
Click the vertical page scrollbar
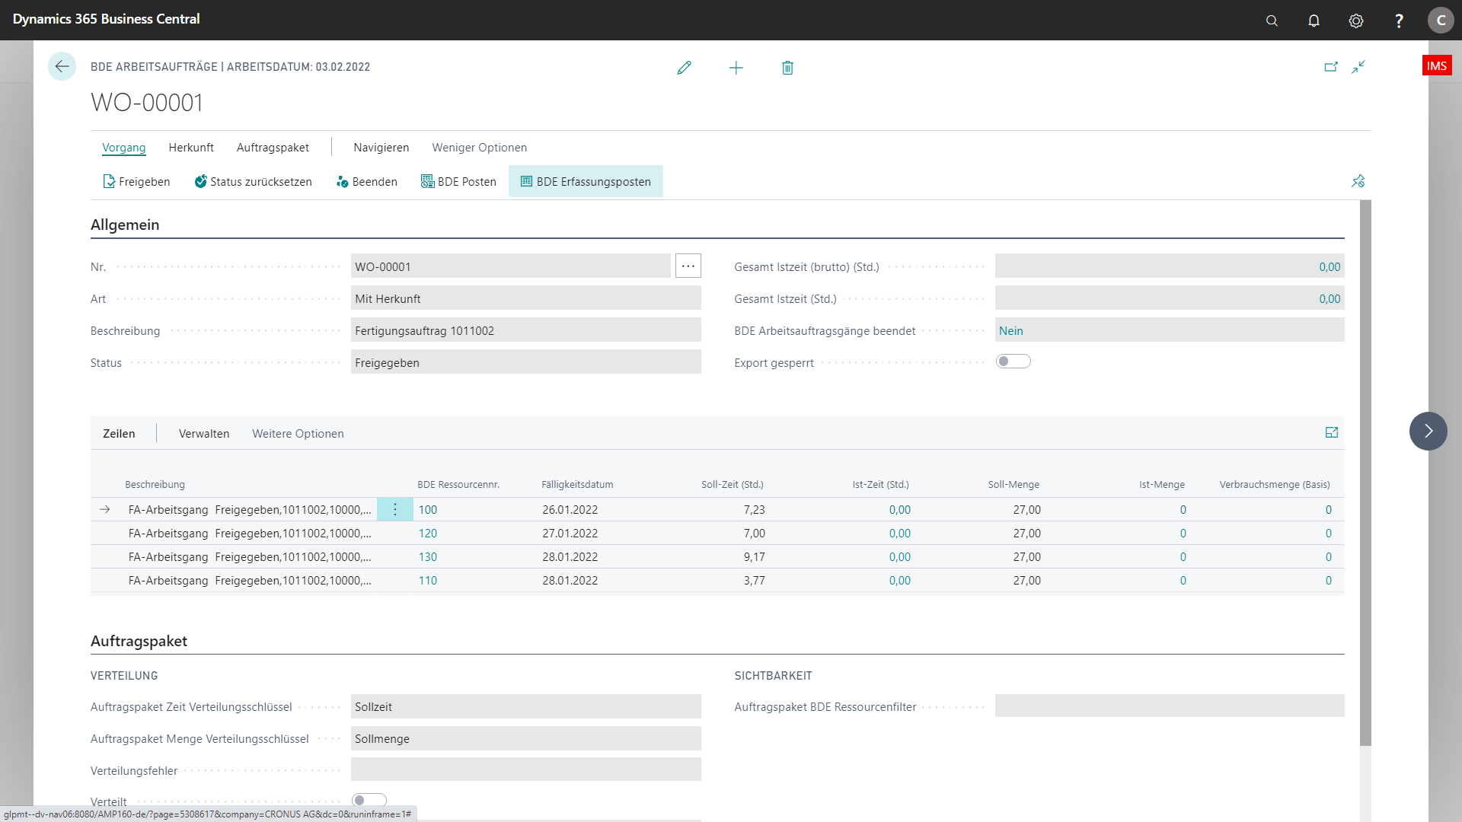(1365, 472)
